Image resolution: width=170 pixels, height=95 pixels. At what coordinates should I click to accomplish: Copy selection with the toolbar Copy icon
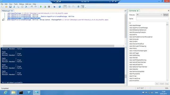pyautogui.click(x=18, y=7)
